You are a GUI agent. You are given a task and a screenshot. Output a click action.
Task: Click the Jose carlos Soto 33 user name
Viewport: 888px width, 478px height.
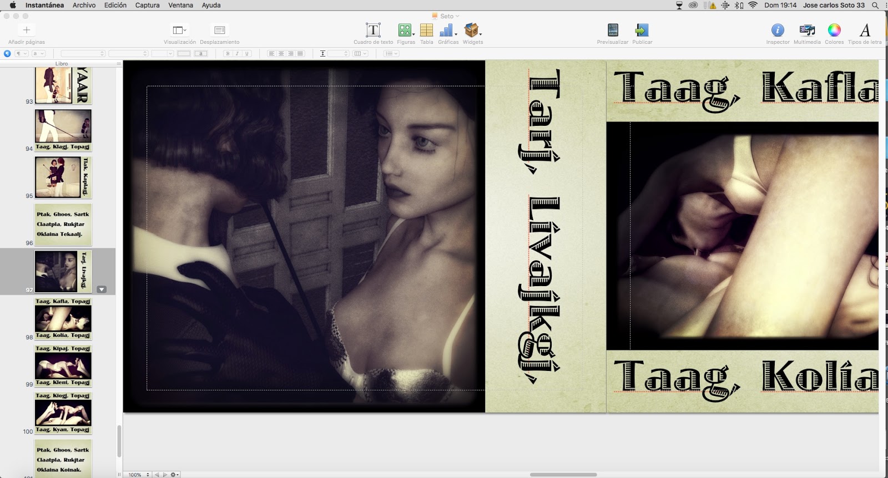(834, 5)
